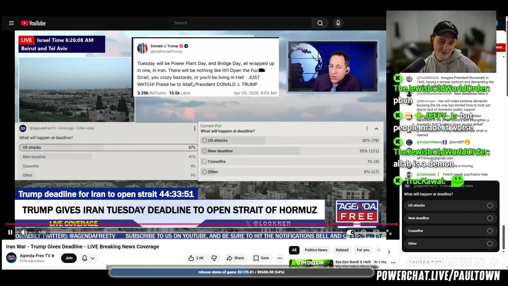Open Agenda-Free TV channel avatar

11,258
